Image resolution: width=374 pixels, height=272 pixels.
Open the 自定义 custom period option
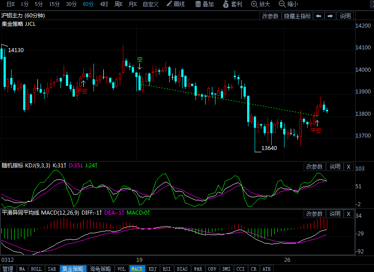coord(151,4)
